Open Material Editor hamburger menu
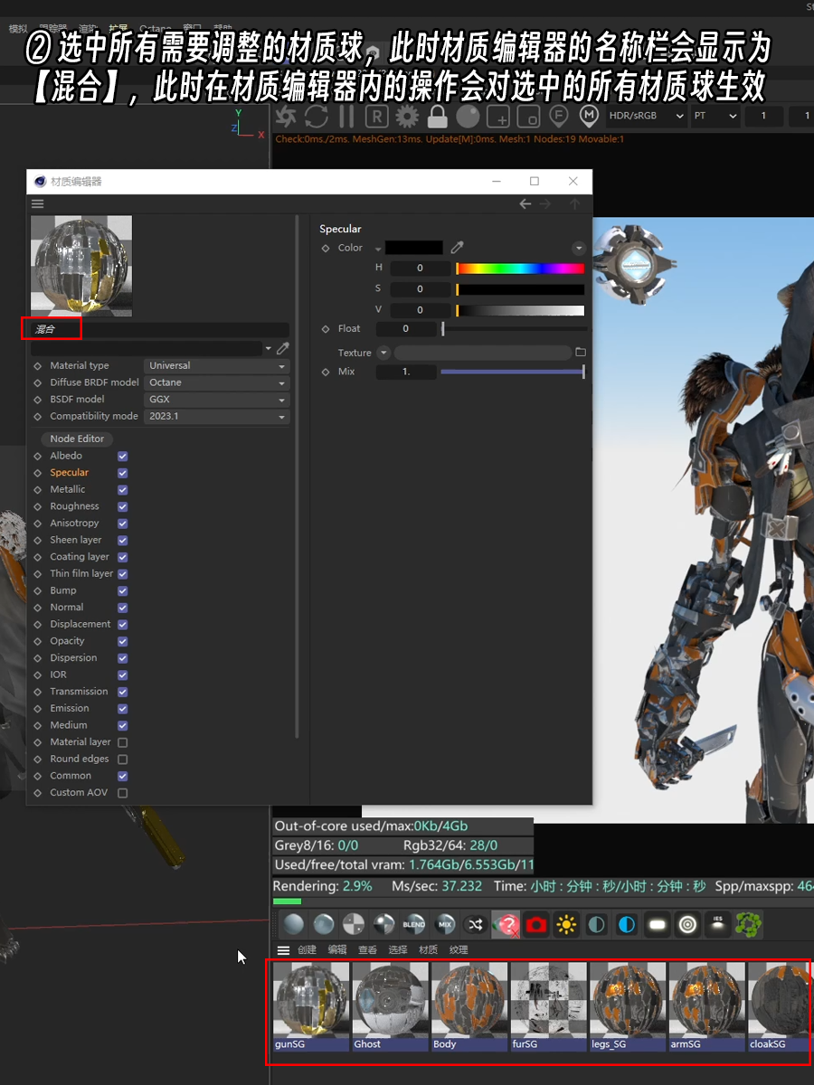Viewport: 814px width, 1085px height. coord(38,204)
